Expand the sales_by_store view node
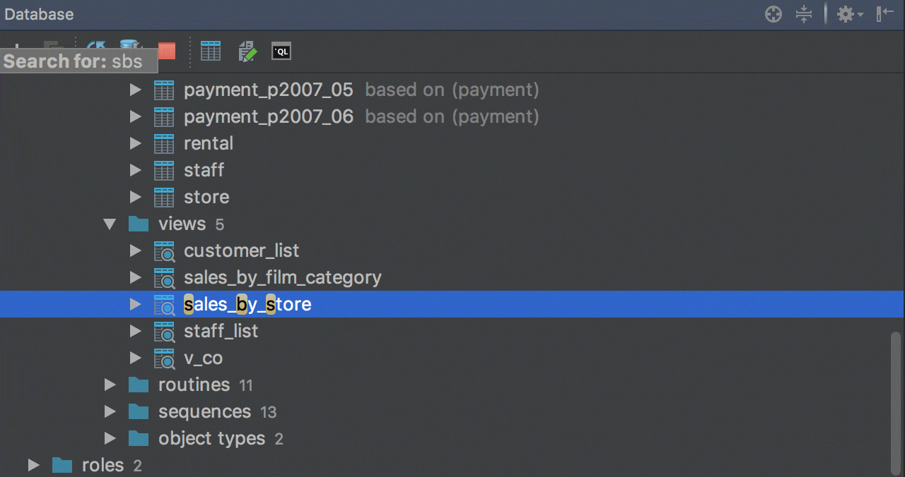The width and height of the screenshot is (905, 477). point(135,305)
